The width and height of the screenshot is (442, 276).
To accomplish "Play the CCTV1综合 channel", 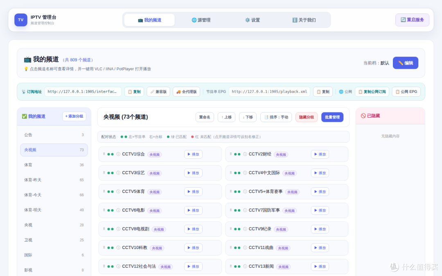I will pyautogui.click(x=193, y=154).
